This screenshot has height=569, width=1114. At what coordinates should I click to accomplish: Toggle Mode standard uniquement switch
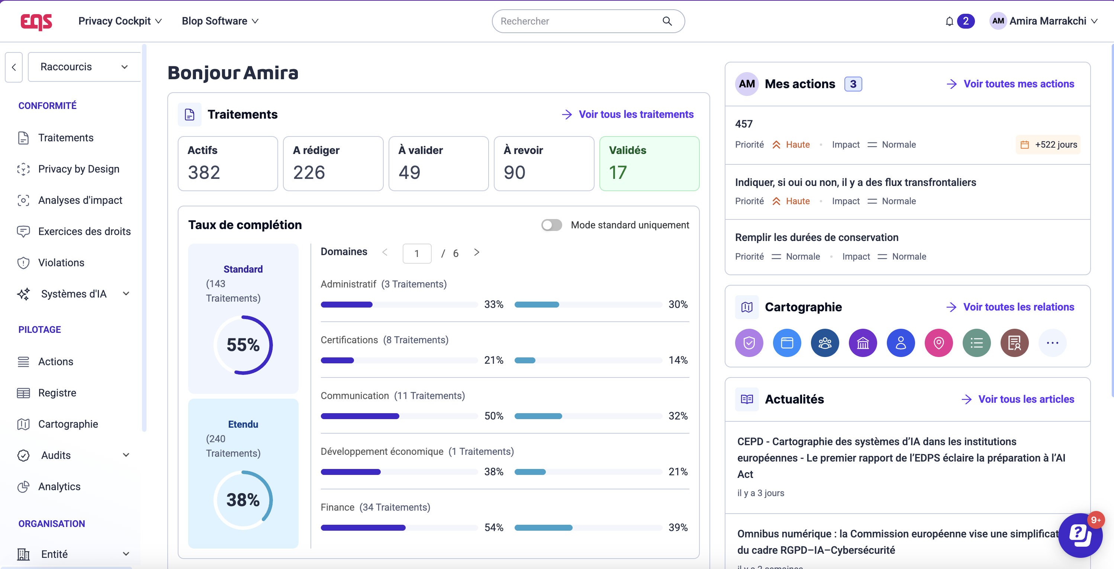(x=551, y=225)
